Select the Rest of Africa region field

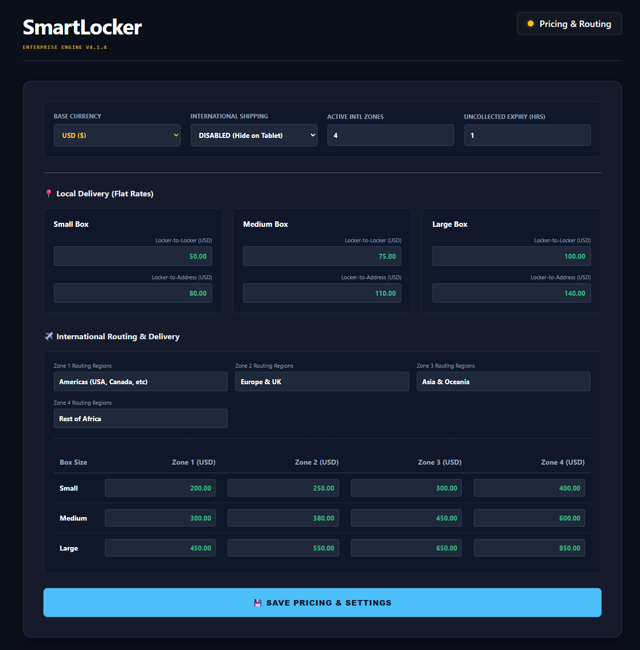pos(140,419)
